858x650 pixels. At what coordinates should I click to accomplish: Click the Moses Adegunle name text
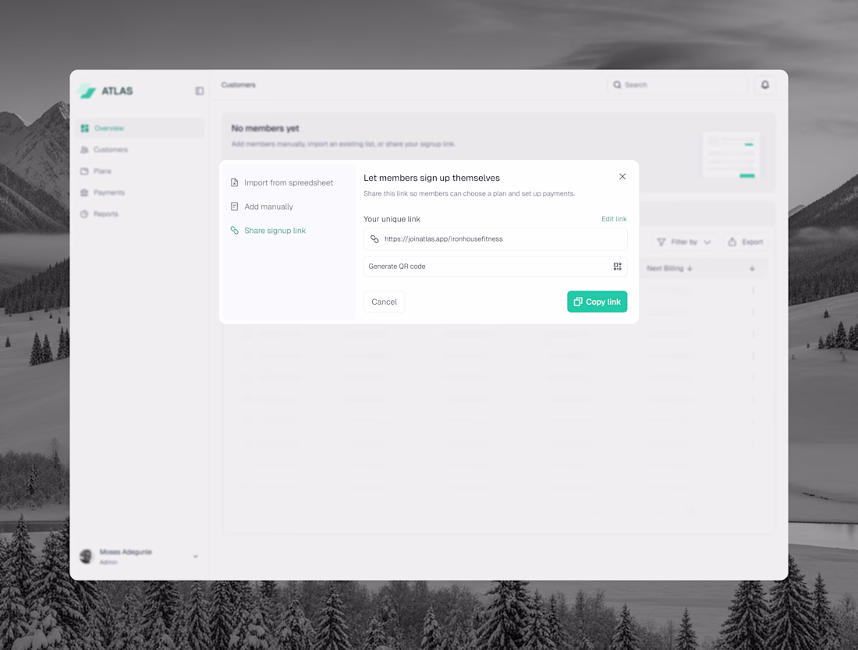(x=126, y=552)
